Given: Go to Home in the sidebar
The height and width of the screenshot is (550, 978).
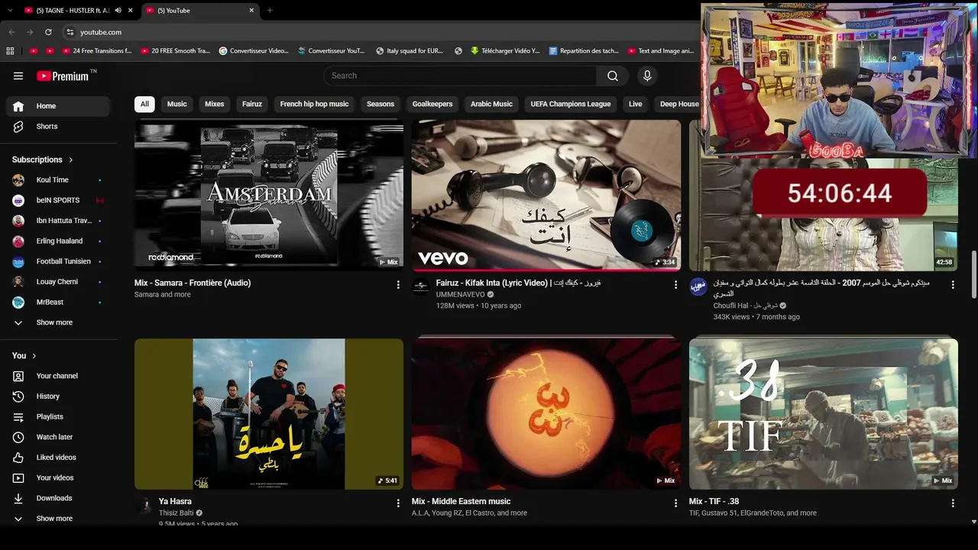Looking at the screenshot, I should point(59,106).
